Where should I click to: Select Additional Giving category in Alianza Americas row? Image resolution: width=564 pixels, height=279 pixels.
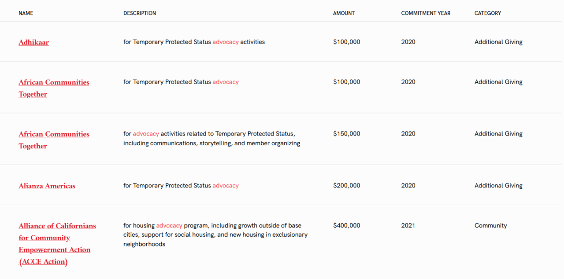point(498,186)
